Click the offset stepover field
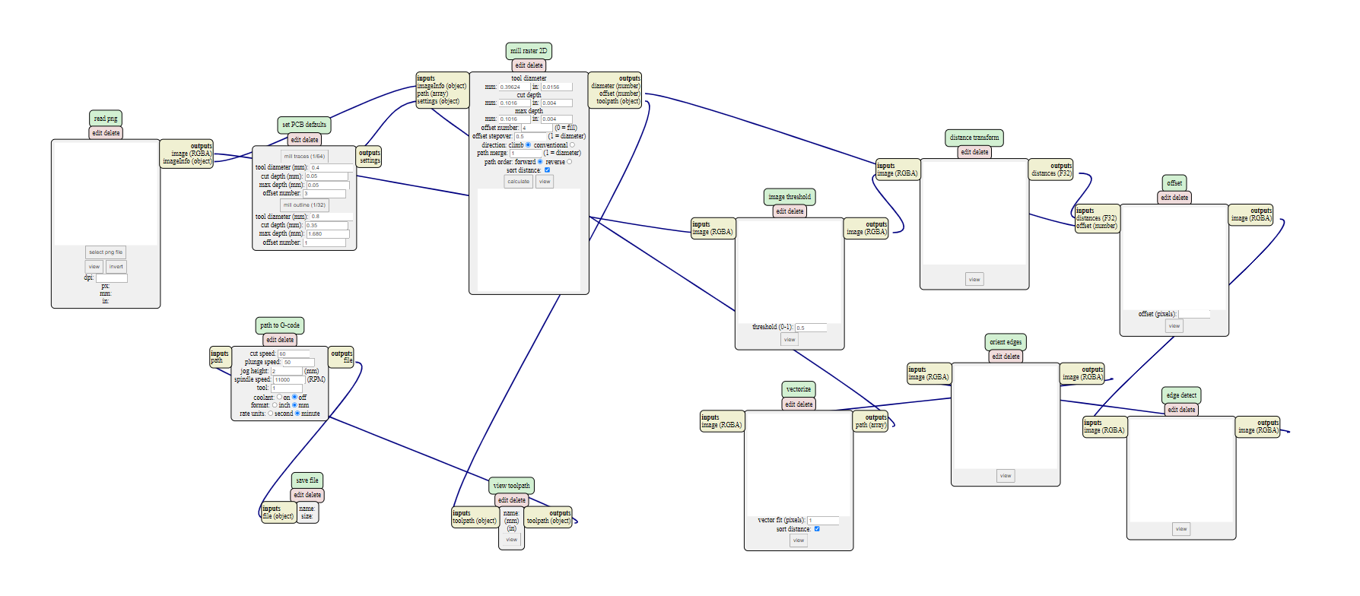Viewport: 1360px width, 596px height. [x=531, y=137]
